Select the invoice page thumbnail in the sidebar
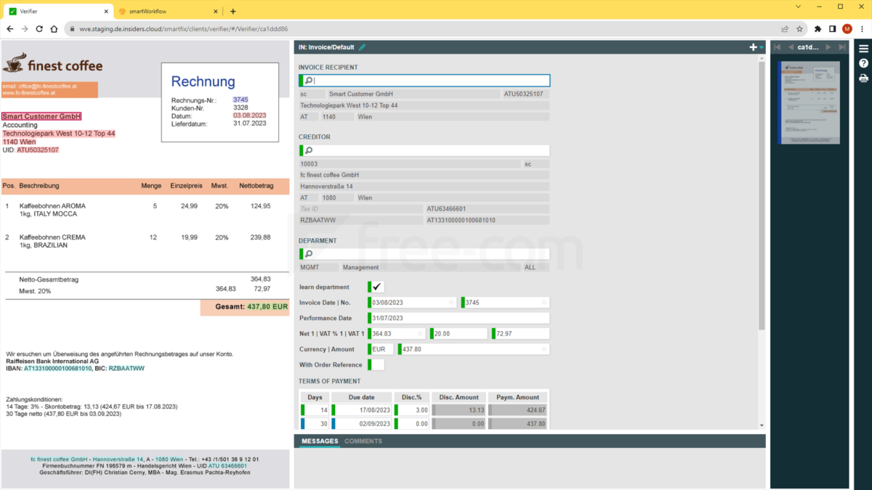 [x=809, y=102]
